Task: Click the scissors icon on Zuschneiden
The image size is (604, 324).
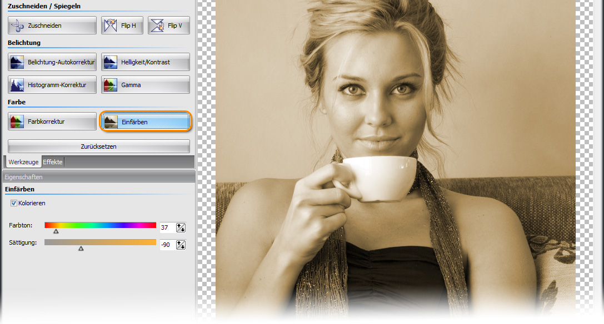Action: (x=17, y=26)
